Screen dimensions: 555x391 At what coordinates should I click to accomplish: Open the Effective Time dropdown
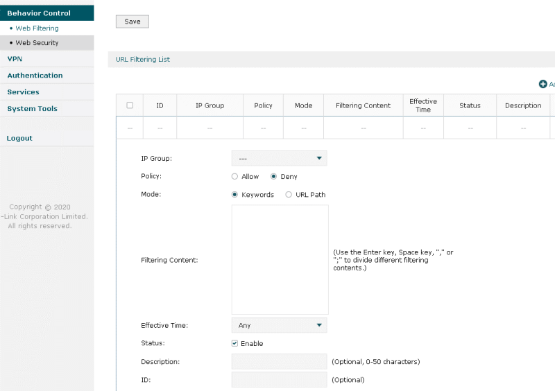pyautogui.click(x=280, y=325)
